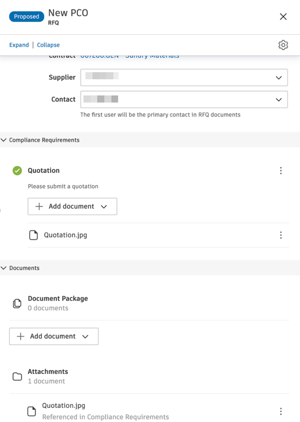This screenshot has width=300, height=422.
Task: Click Add document under Quotation
Action: tap(72, 206)
